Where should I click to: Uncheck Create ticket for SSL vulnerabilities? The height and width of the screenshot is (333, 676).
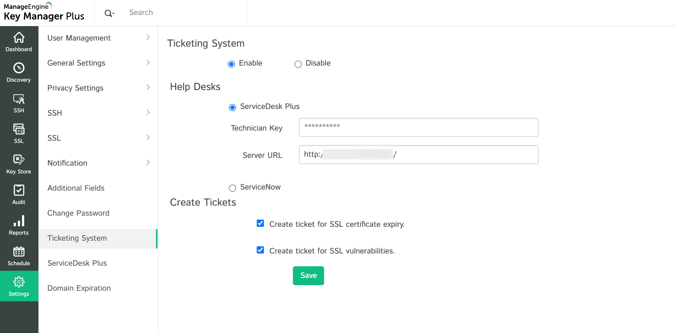coord(260,250)
